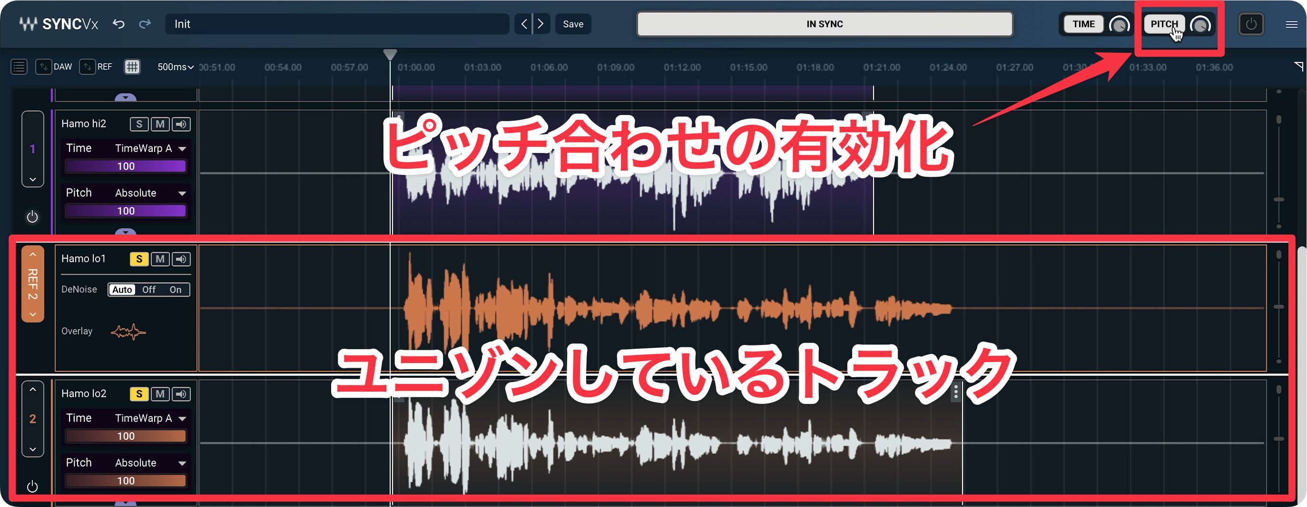Open Hamo hi2 Time TimeWarp A dropdown

click(x=150, y=148)
